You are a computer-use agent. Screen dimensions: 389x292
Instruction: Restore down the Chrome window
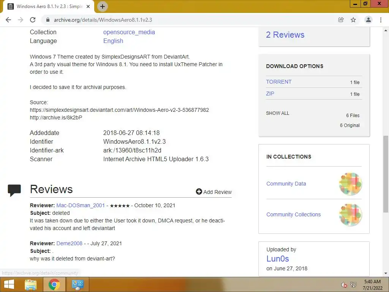click(x=365, y=4)
